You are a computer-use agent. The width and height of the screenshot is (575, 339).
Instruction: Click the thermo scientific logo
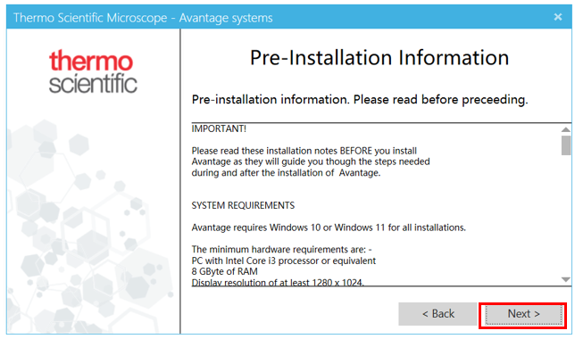click(93, 71)
